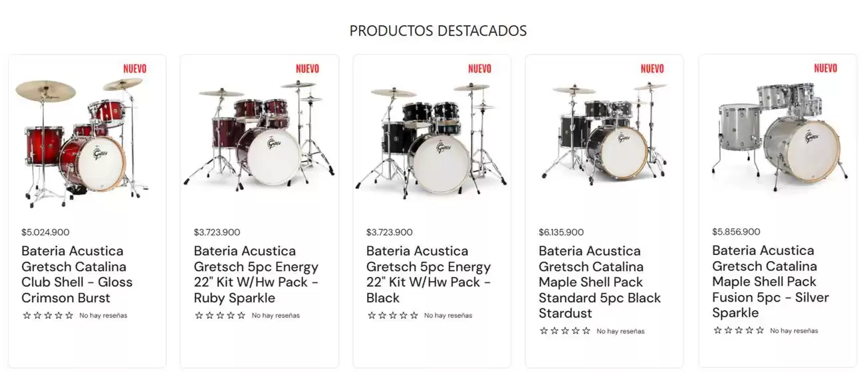Click the star rating under Gloss Crimson Burst
The height and width of the screenshot is (372, 863).
[48, 316]
